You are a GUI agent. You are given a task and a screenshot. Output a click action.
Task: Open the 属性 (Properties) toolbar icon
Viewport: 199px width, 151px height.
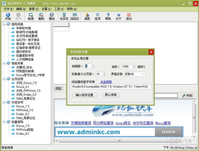point(52,16)
